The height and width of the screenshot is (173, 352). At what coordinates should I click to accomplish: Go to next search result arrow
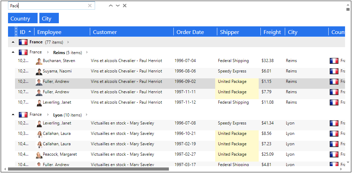coord(118,6)
